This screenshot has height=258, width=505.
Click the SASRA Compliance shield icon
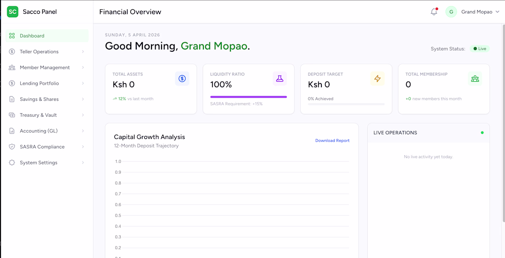coord(12,147)
